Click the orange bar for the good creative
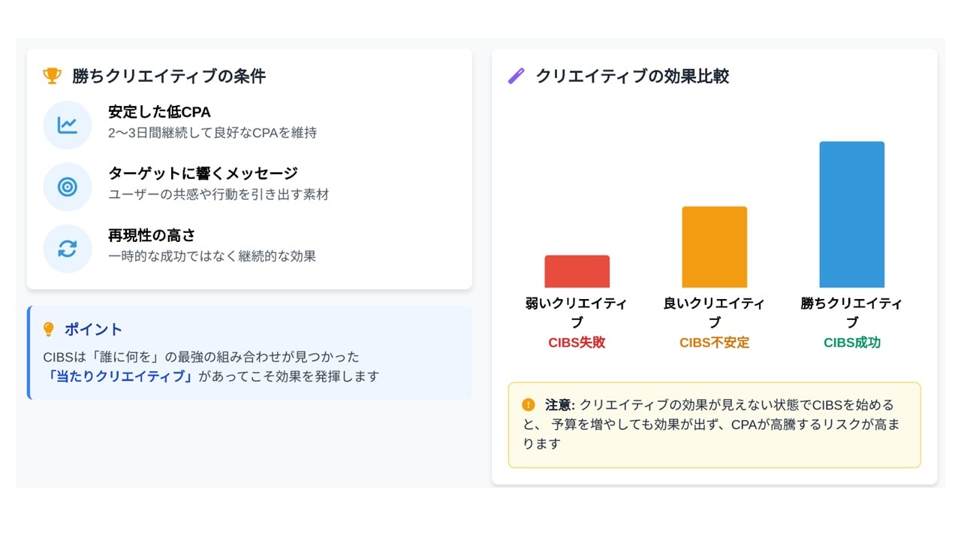 tap(714, 247)
